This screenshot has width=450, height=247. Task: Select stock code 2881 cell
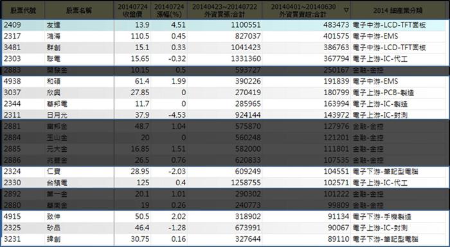(x=12, y=126)
